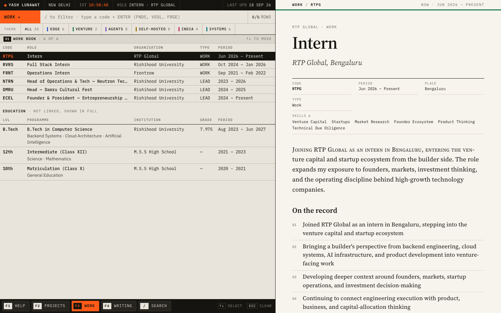Click the PERIOD column header in Work Book
The height and width of the screenshot is (313, 501).
click(x=225, y=48)
